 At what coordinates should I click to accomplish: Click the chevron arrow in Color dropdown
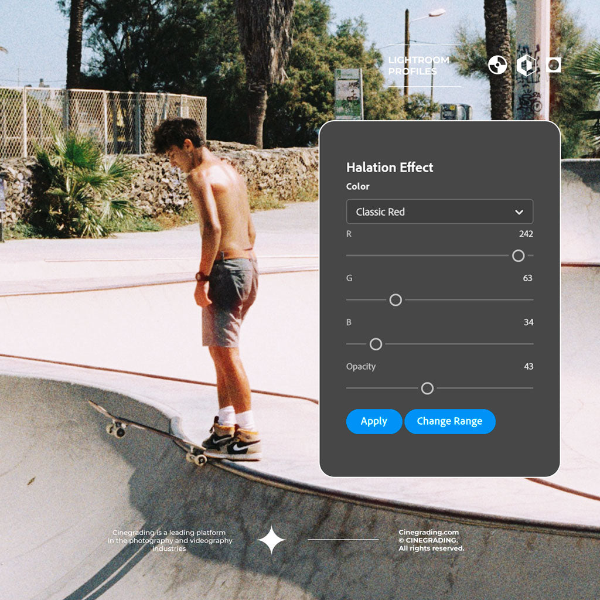tap(519, 212)
